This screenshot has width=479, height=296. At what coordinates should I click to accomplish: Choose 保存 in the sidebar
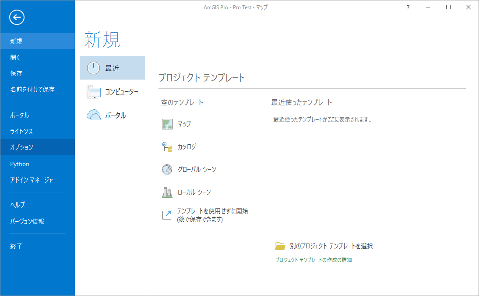38,73
